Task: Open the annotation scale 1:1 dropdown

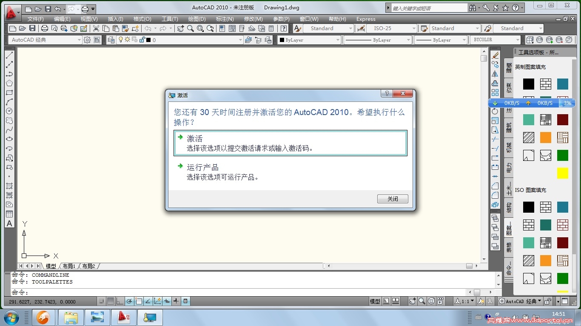Action: pos(464,301)
